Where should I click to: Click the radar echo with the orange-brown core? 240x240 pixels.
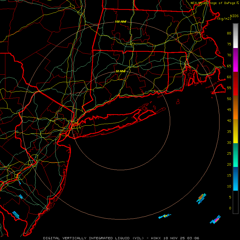tap(201, 198)
